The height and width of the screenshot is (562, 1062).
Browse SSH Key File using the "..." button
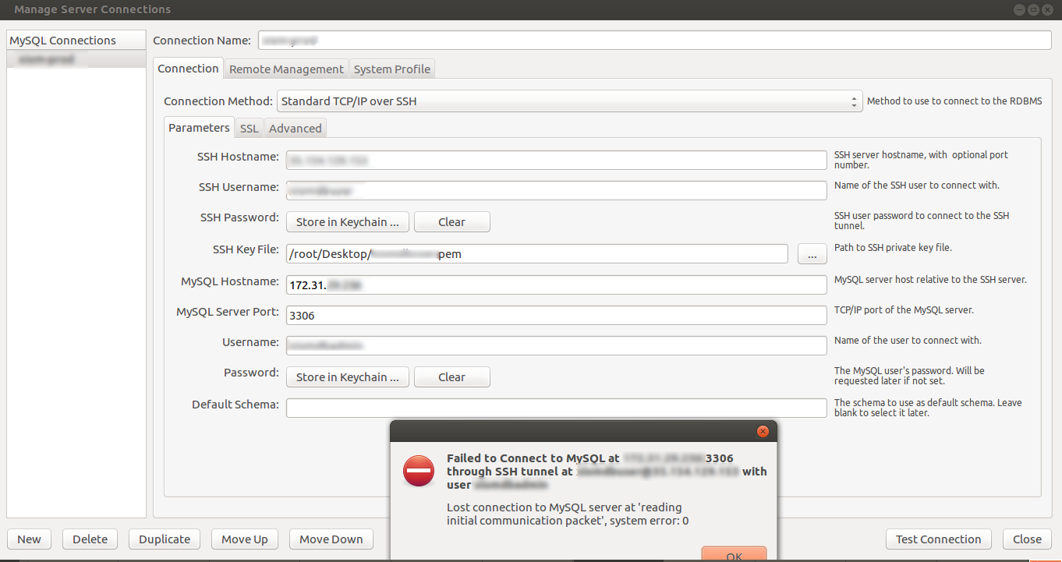[x=812, y=253]
